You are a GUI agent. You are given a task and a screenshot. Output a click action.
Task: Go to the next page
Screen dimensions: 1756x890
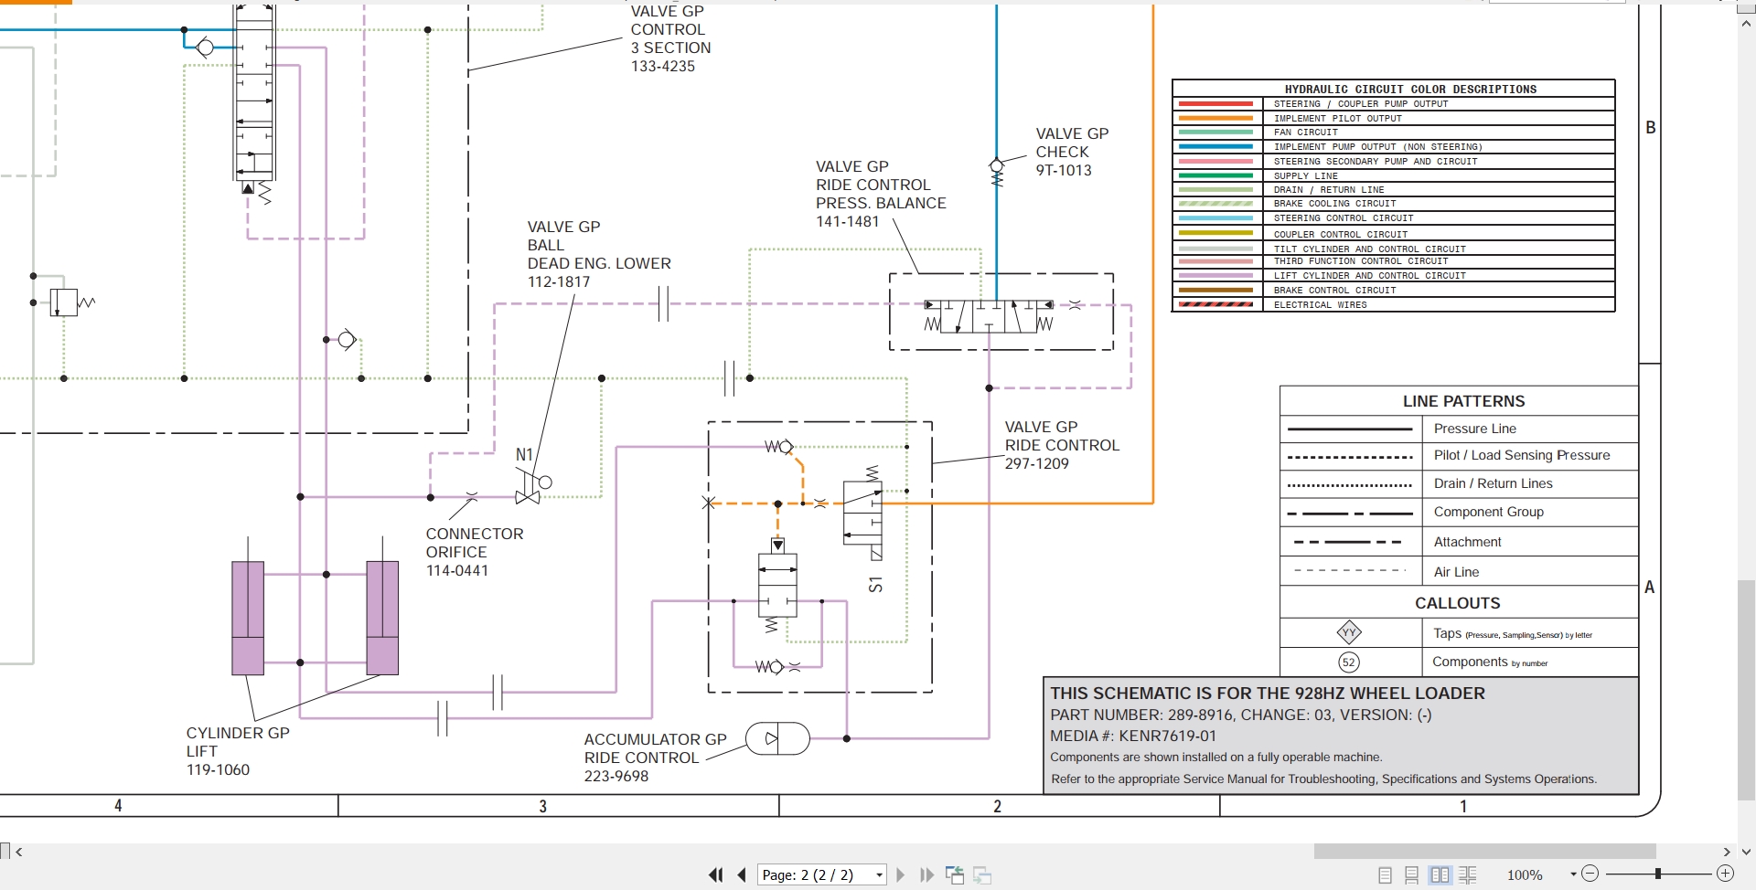point(900,874)
